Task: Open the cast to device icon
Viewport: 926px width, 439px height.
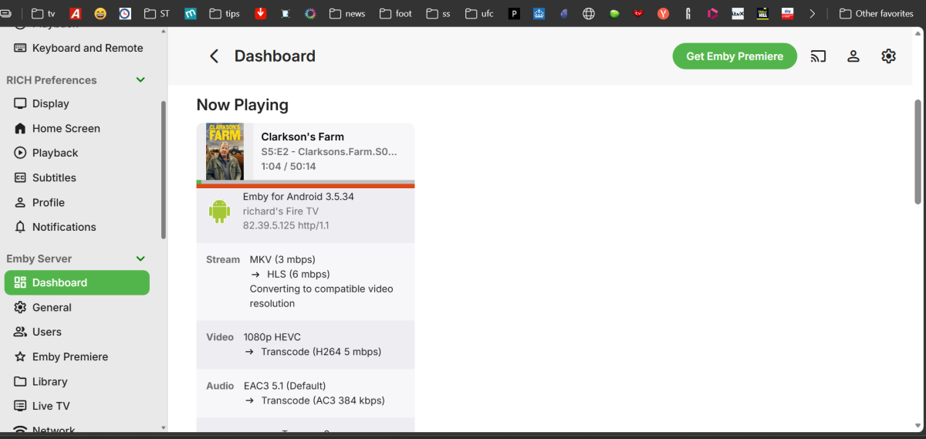Action: pos(818,56)
